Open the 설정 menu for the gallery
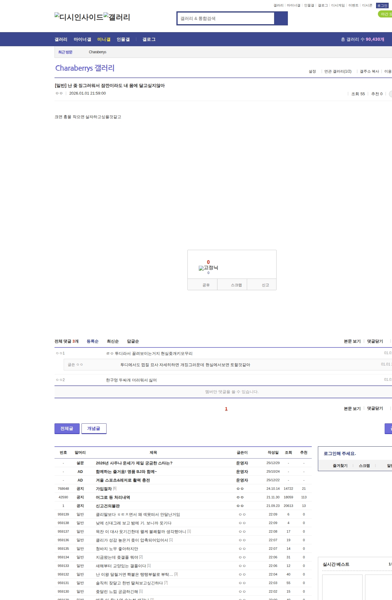 point(312,71)
